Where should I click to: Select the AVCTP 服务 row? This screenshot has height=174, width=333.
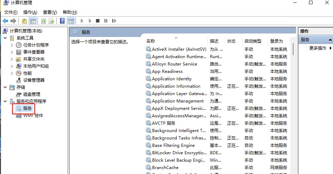[x=217, y=123]
